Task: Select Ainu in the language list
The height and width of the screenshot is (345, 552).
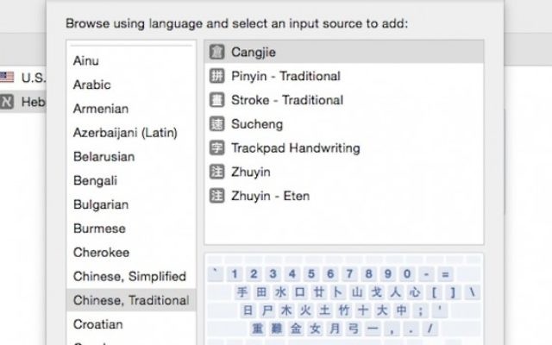Action: click(x=131, y=60)
